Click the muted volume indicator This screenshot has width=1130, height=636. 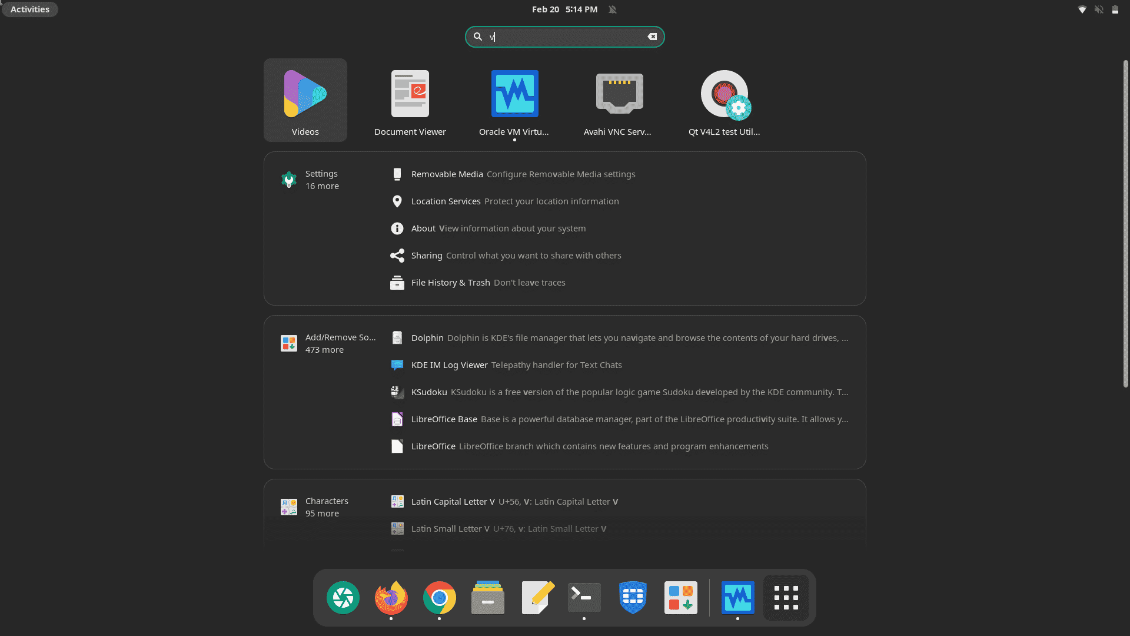(x=1098, y=9)
